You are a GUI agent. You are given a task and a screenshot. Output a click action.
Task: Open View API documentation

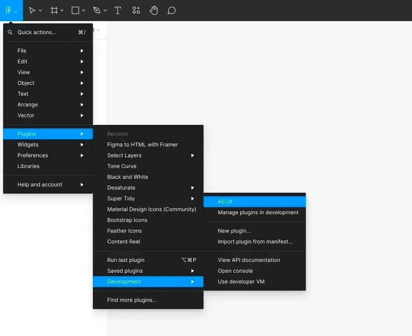(254, 260)
